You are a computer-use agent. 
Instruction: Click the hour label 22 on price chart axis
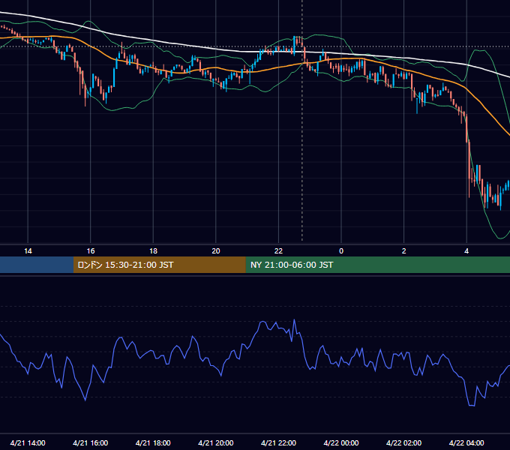tap(279, 251)
